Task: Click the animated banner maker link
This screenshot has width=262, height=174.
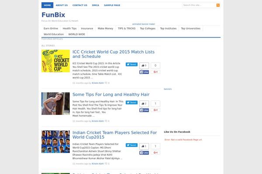Action: click(144, 24)
